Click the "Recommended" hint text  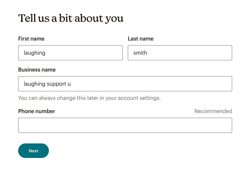pos(213,111)
